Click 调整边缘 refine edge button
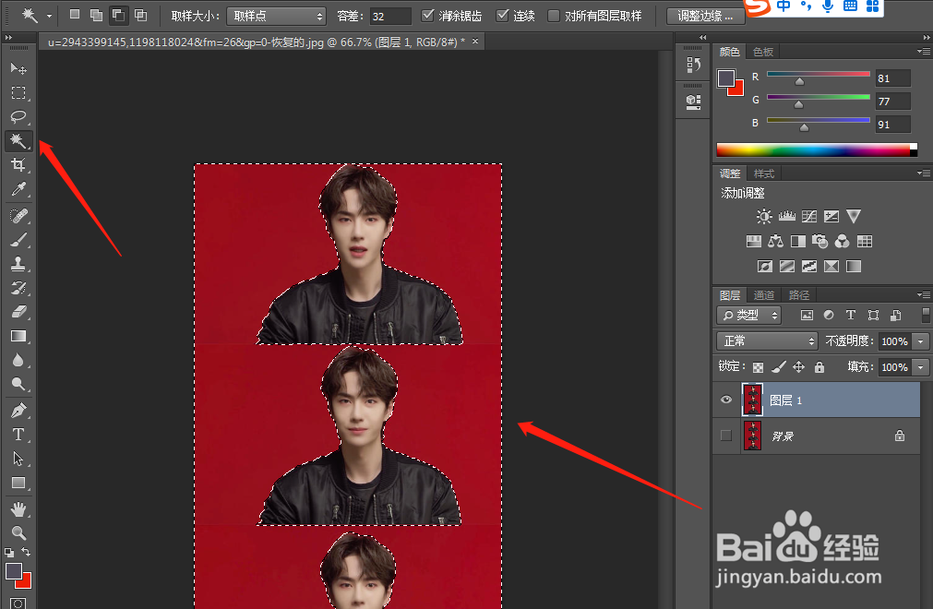The height and width of the screenshot is (609, 933). (x=706, y=16)
